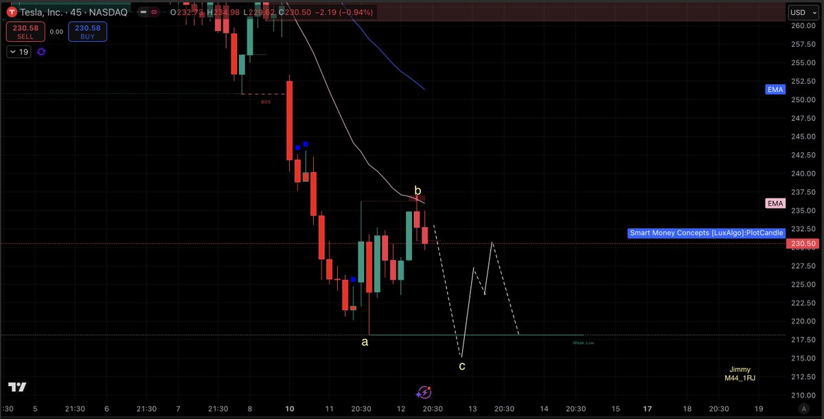The height and width of the screenshot is (419, 824).
Task: Click the Smart Money Concepts [LuxAlgo]:PlotCandle label
Action: pos(706,232)
